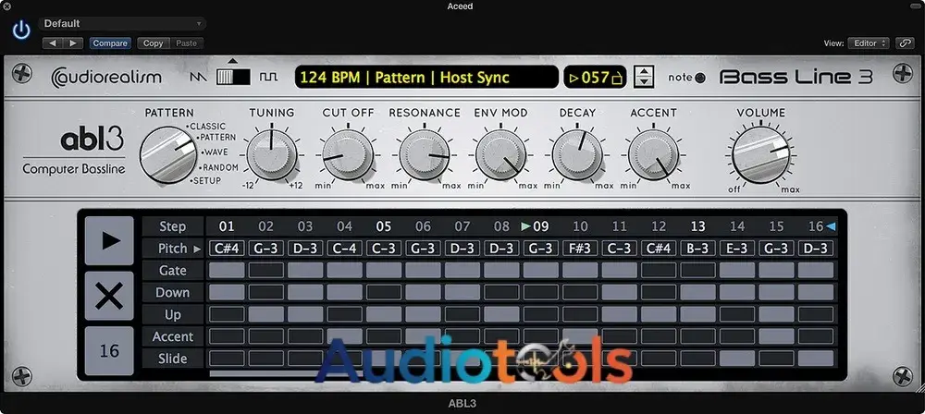Toggle the plugin power bypass button

pyautogui.click(x=21, y=30)
